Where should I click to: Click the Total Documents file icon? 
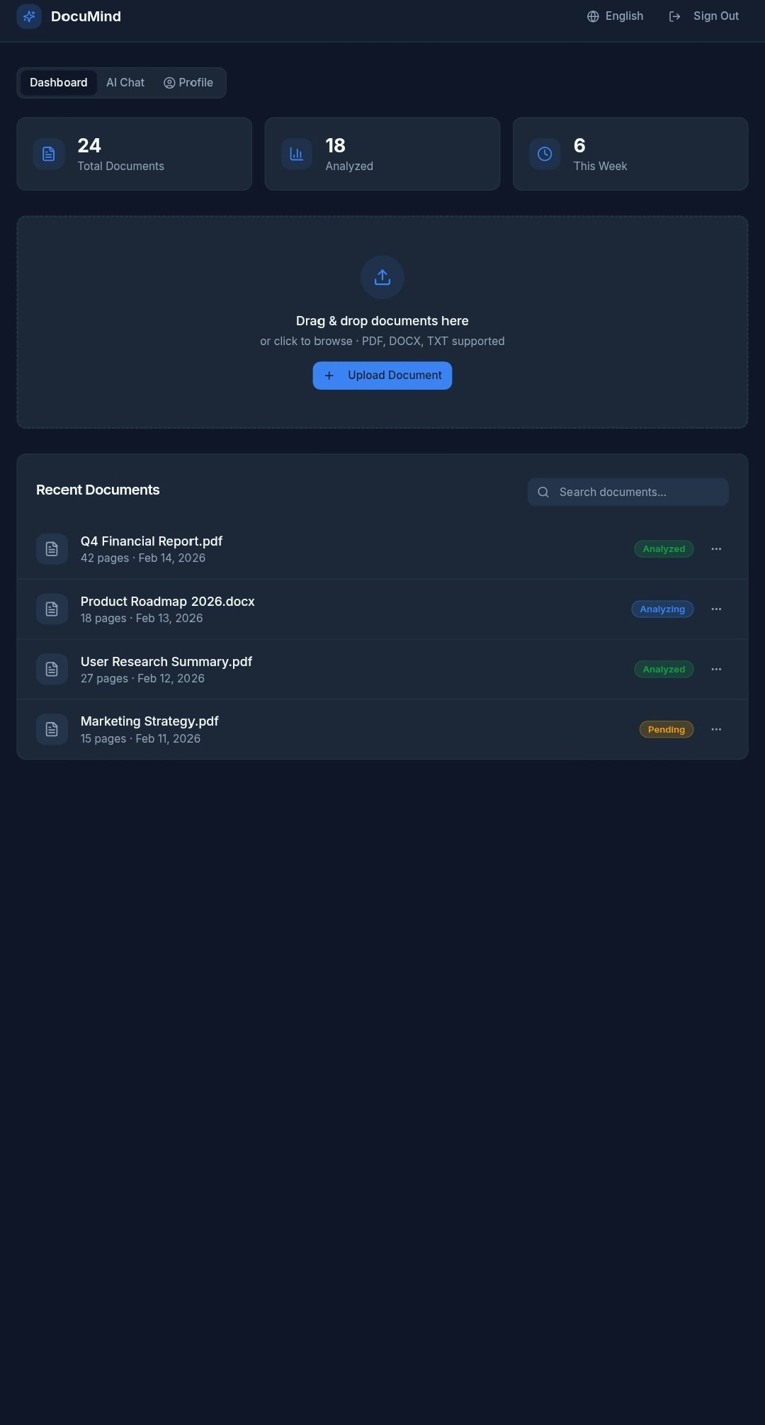coord(49,154)
